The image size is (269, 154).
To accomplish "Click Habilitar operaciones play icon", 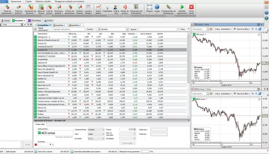I will pyautogui.click(x=182, y=7).
